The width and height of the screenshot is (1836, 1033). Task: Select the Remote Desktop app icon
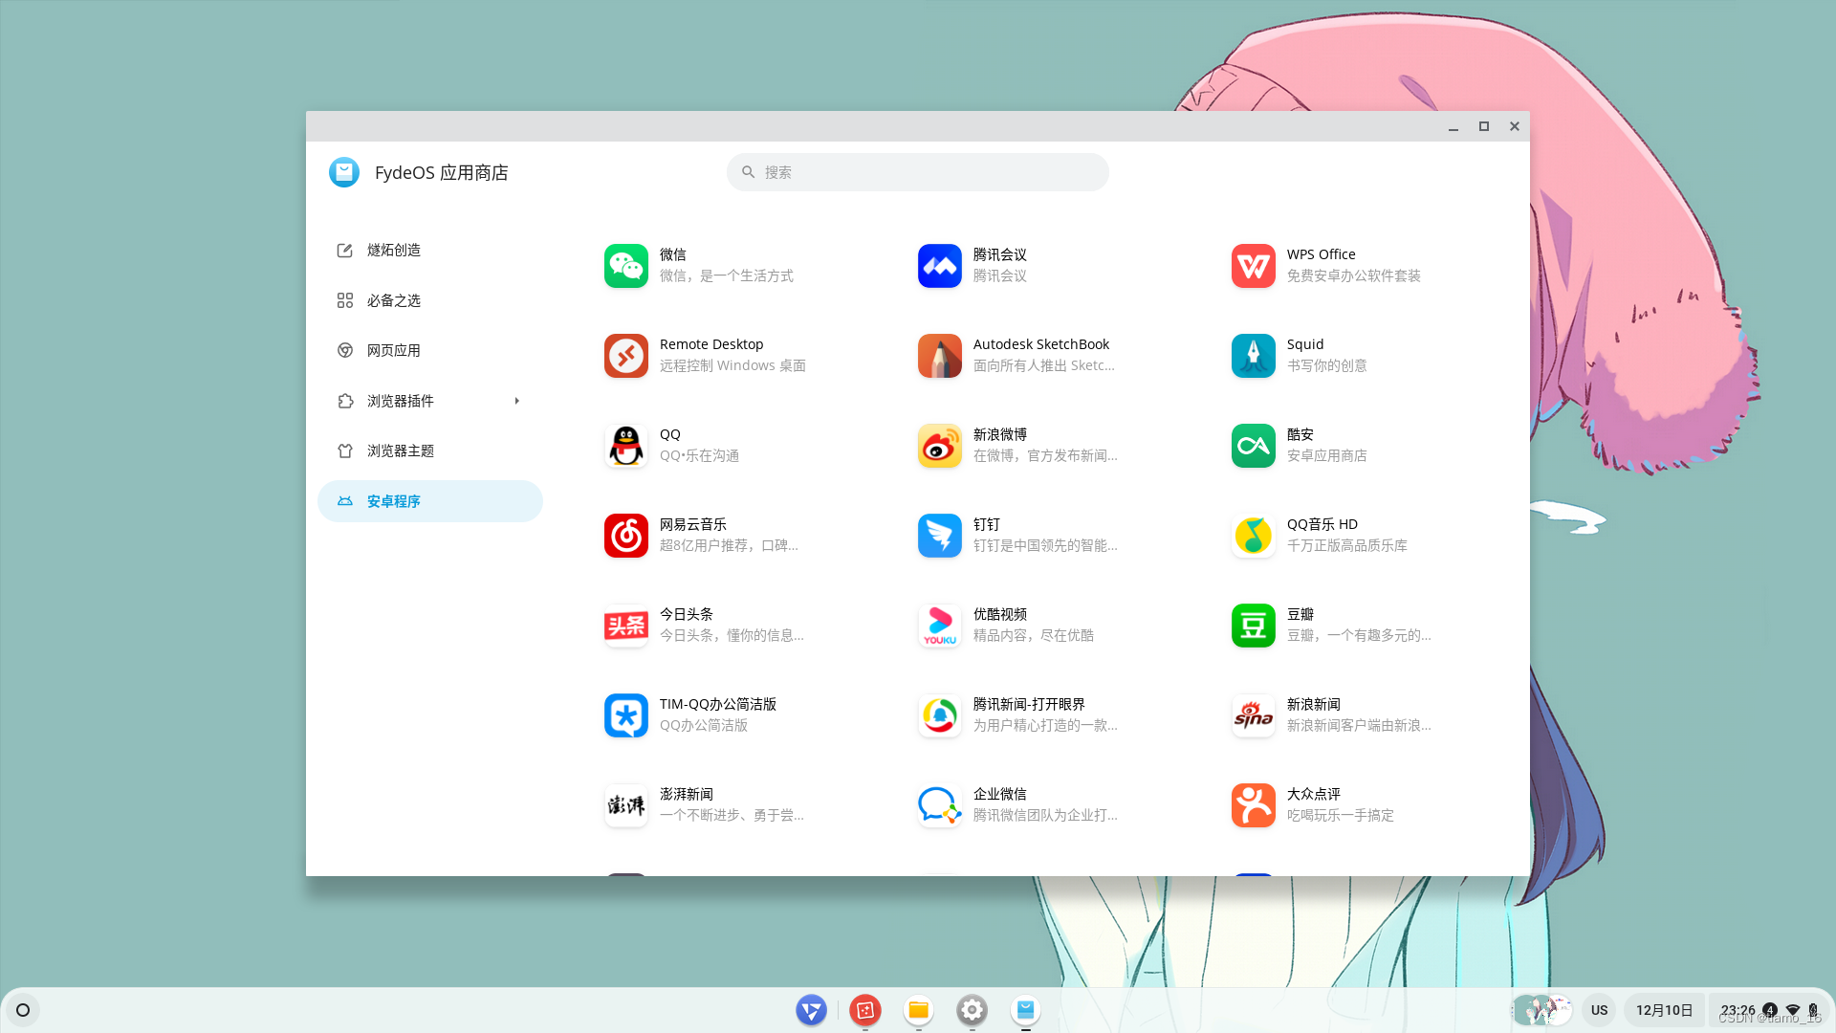click(x=625, y=356)
